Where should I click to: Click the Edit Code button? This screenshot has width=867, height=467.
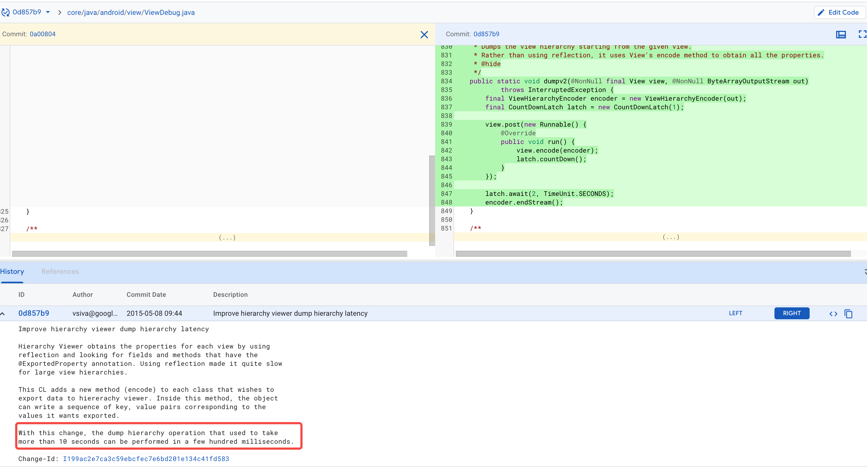[x=839, y=12]
